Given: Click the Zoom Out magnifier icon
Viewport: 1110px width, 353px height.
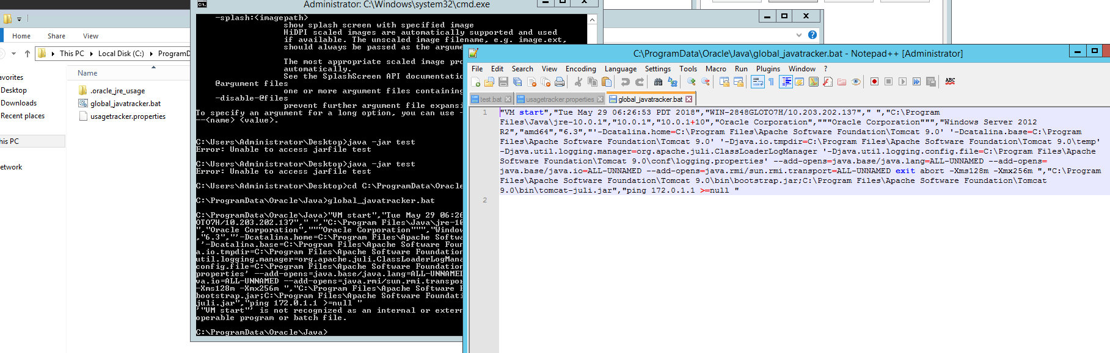Looking at the screenshot, I should click(705, 82).
